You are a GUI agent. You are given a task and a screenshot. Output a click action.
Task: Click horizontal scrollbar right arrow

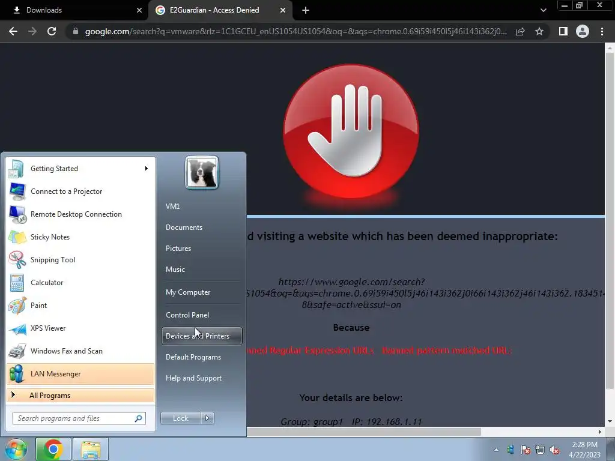pyautogui.click(x=600, y=432)
